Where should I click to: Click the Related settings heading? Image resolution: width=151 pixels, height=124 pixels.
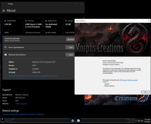(x=11, y=111)
